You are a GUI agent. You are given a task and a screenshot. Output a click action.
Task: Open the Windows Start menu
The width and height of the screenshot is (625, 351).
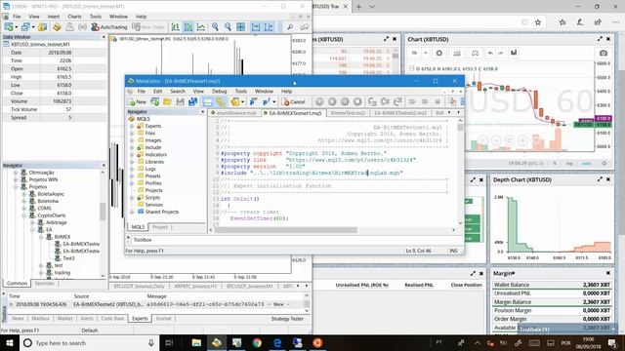[x=9, y=342]
